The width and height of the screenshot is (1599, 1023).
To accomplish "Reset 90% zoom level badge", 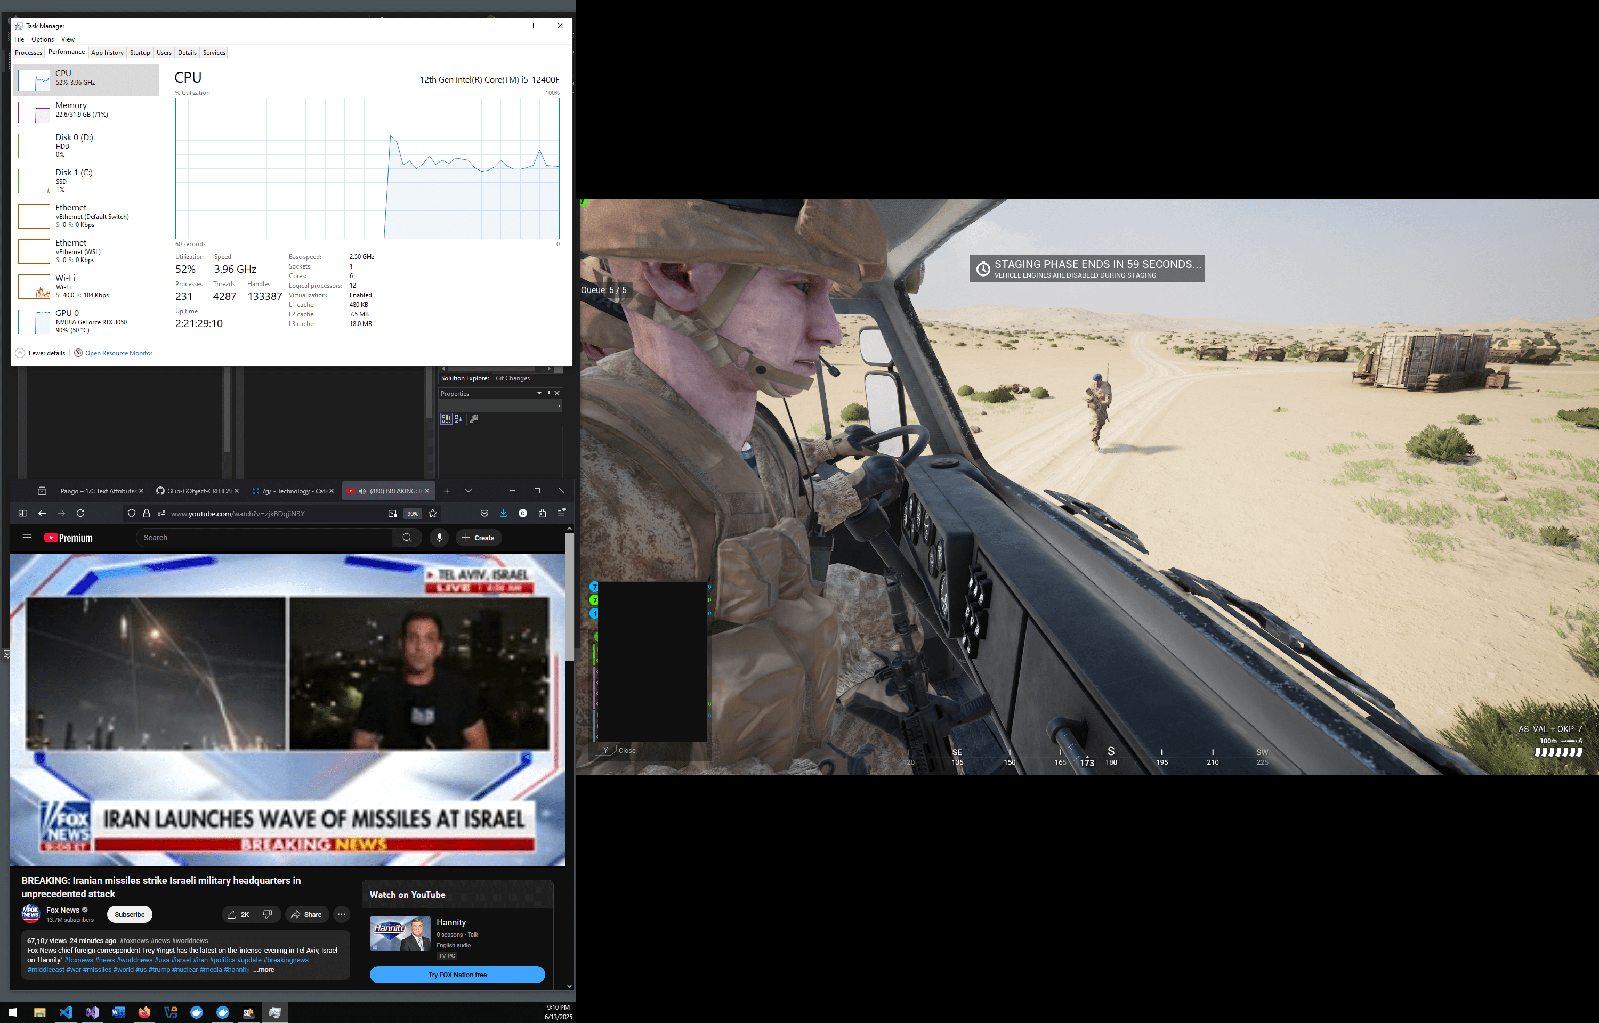I will pyautogui.click(x=413, y=514).
